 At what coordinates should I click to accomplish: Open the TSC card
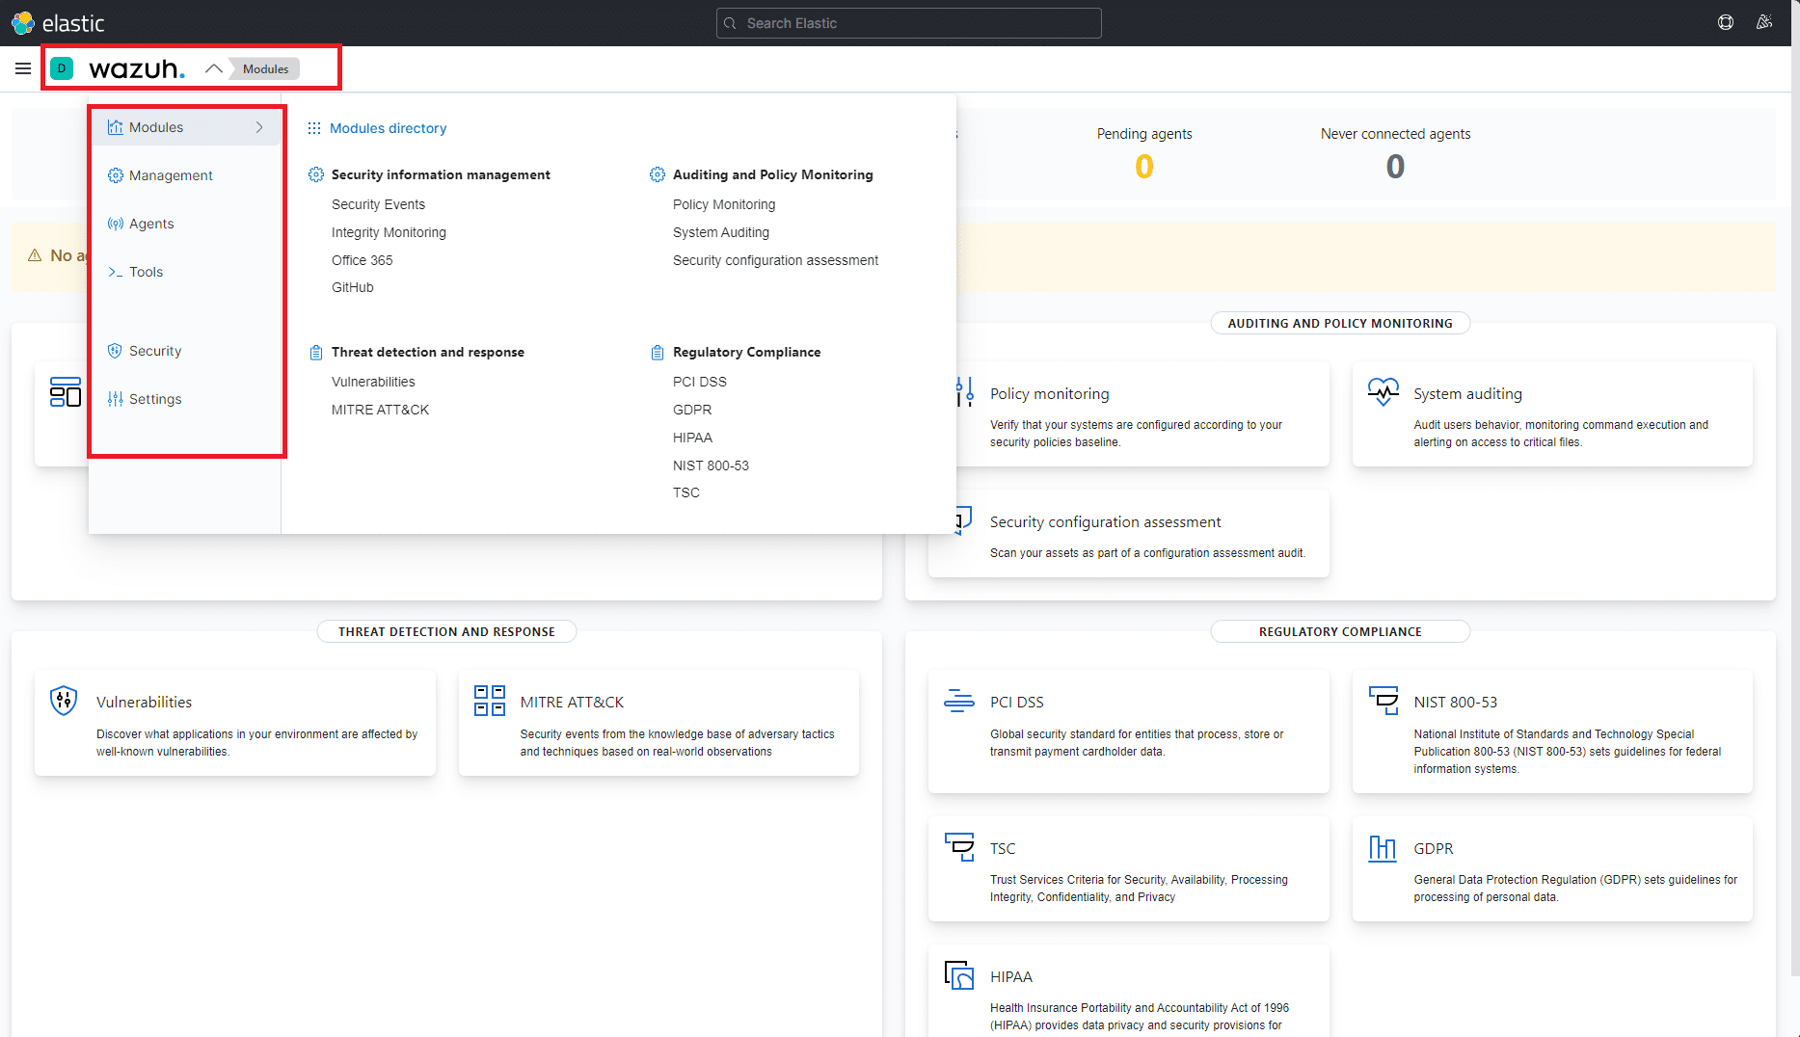tap(1128, 869)
